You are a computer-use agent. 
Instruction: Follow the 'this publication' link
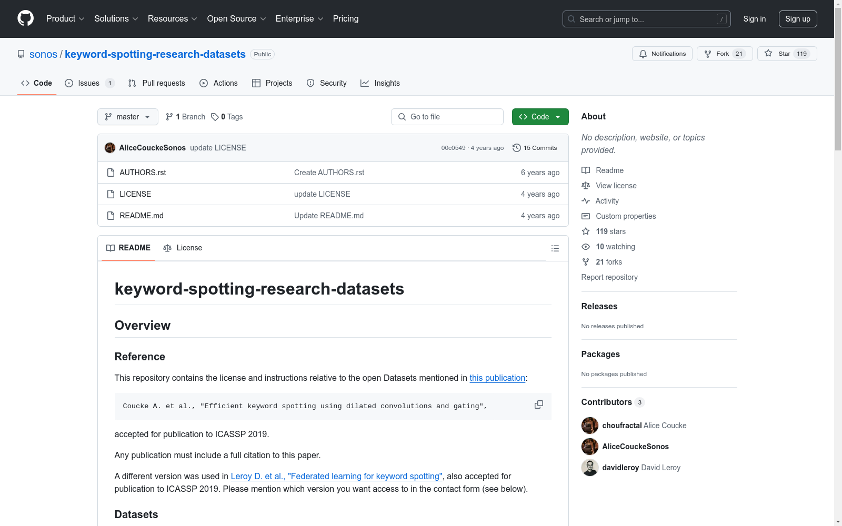click(x=497, y=378)
